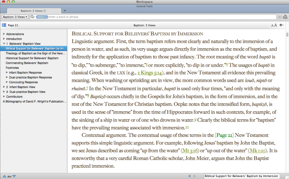The height and width of the screenshot is (179, 289).
Task: Click the up triangle beside Art
Action: point(4,176)
